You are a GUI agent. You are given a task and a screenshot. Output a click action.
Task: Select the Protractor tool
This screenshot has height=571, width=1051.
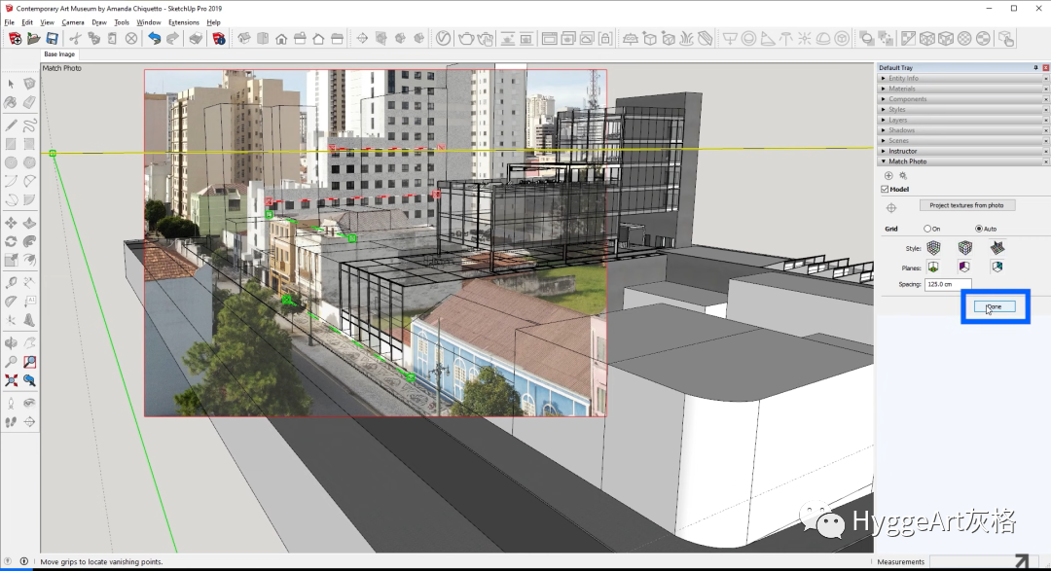point(11,302)
